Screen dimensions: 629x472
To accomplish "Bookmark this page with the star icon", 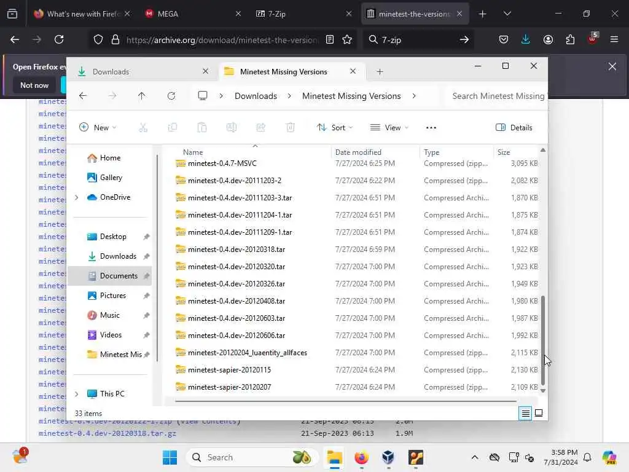I will click(x=347, y=39).
